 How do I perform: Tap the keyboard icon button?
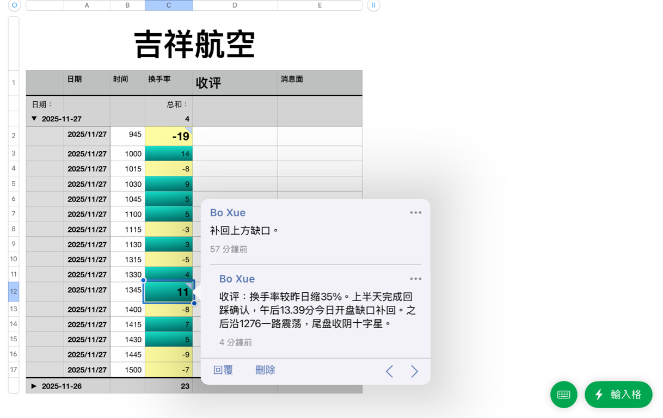(563, 394)
